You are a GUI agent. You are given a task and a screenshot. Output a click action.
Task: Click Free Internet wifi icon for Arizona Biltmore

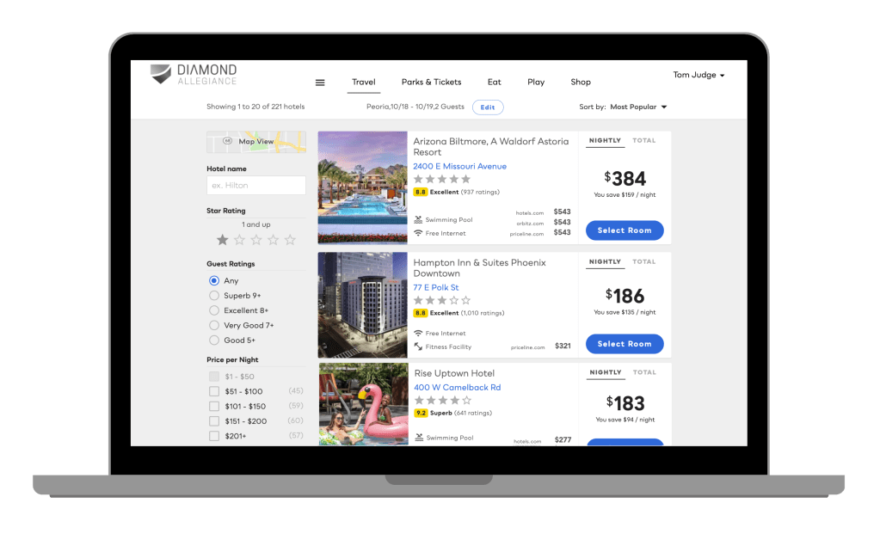click(x=418, y=233)
